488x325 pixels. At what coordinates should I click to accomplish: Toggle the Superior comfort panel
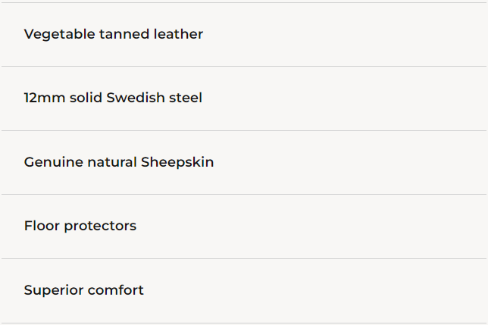(x=83, y=290)
